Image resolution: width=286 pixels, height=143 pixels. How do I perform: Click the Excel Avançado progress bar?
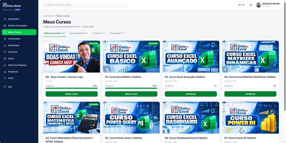coord(191,88)
